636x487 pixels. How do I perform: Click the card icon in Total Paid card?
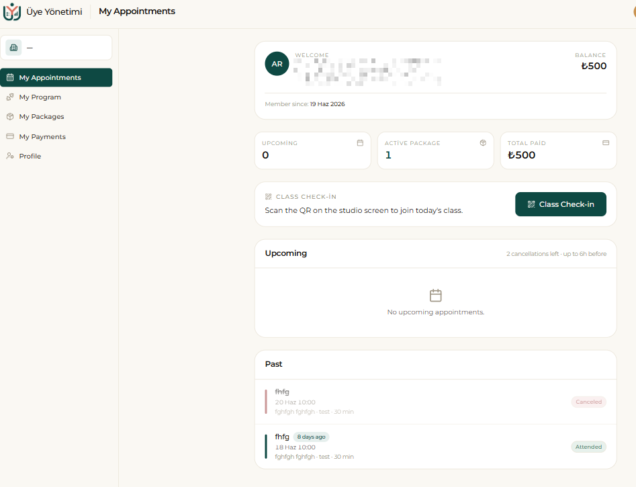pyautogui.click(x=606, y=143)
